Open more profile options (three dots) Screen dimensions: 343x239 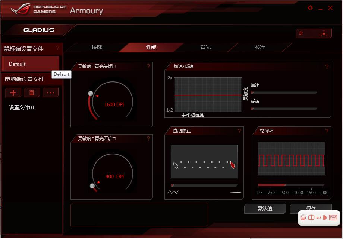pos(50,93)
